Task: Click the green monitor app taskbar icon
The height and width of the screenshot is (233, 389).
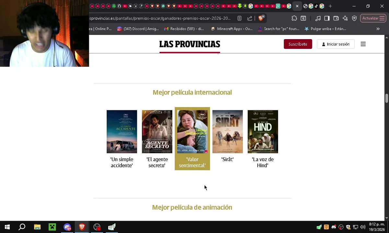Action: click(x=112, y=227)
